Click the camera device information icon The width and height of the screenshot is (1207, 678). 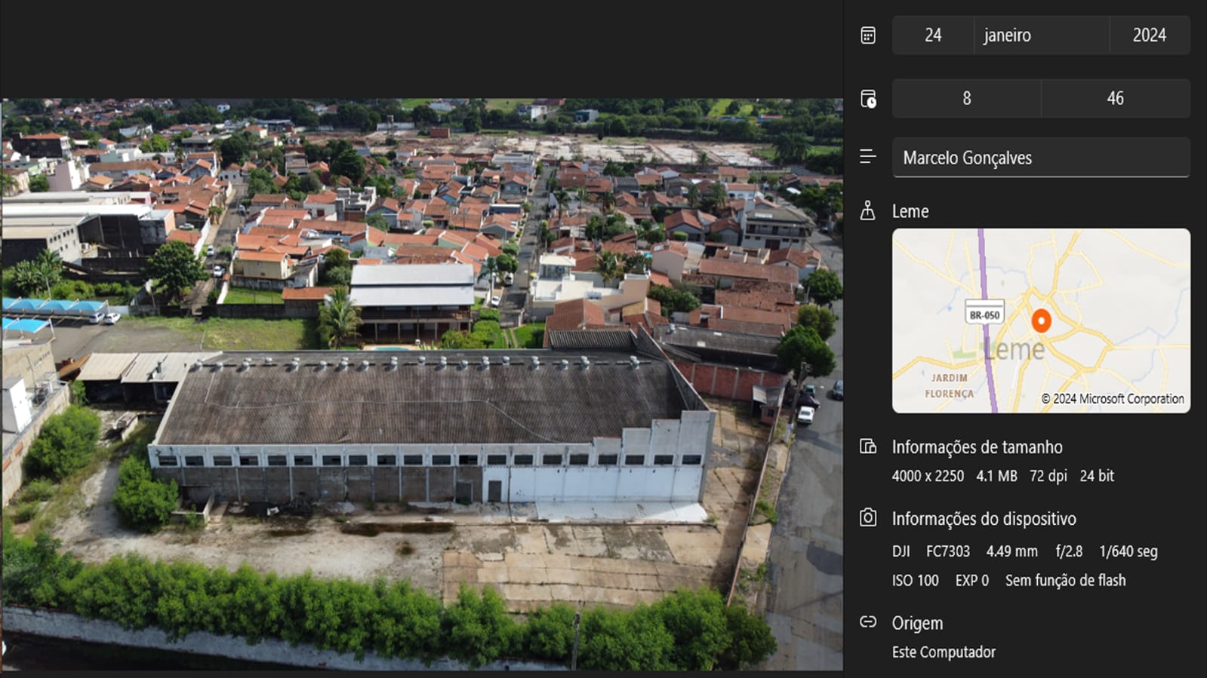point(868,517)
